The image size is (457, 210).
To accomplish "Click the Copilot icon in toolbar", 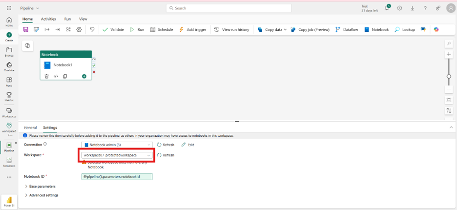I will [x=436, y=29].
